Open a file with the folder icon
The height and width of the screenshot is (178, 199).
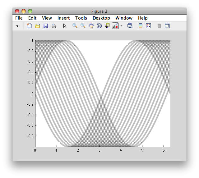(38, 26)
